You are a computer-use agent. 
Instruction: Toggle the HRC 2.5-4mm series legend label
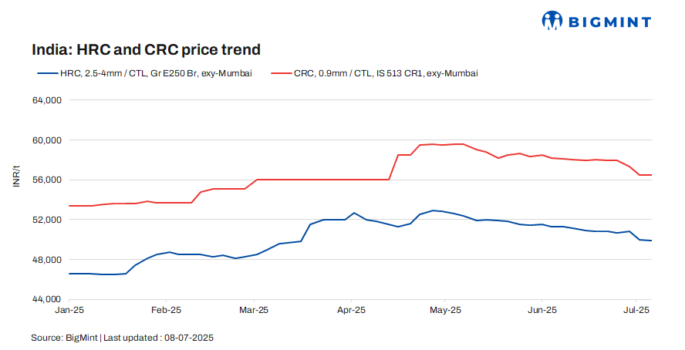tap(156, 73)
